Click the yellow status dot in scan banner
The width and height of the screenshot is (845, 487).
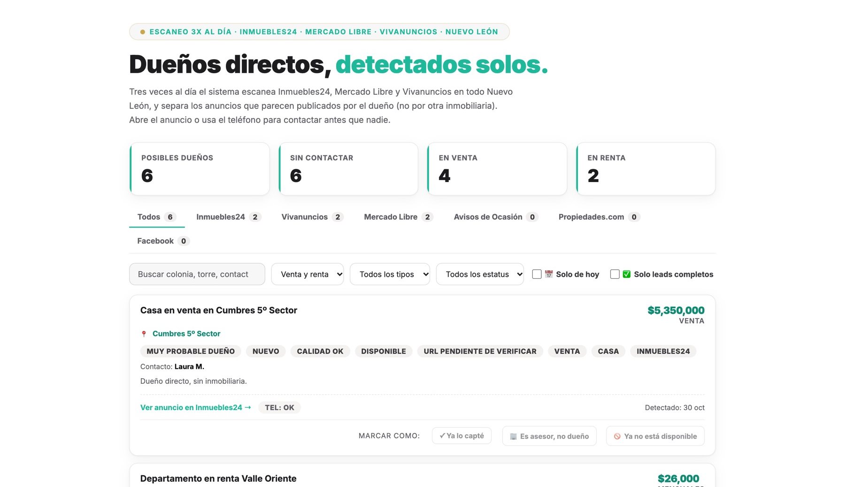click(x=142, y=32)
